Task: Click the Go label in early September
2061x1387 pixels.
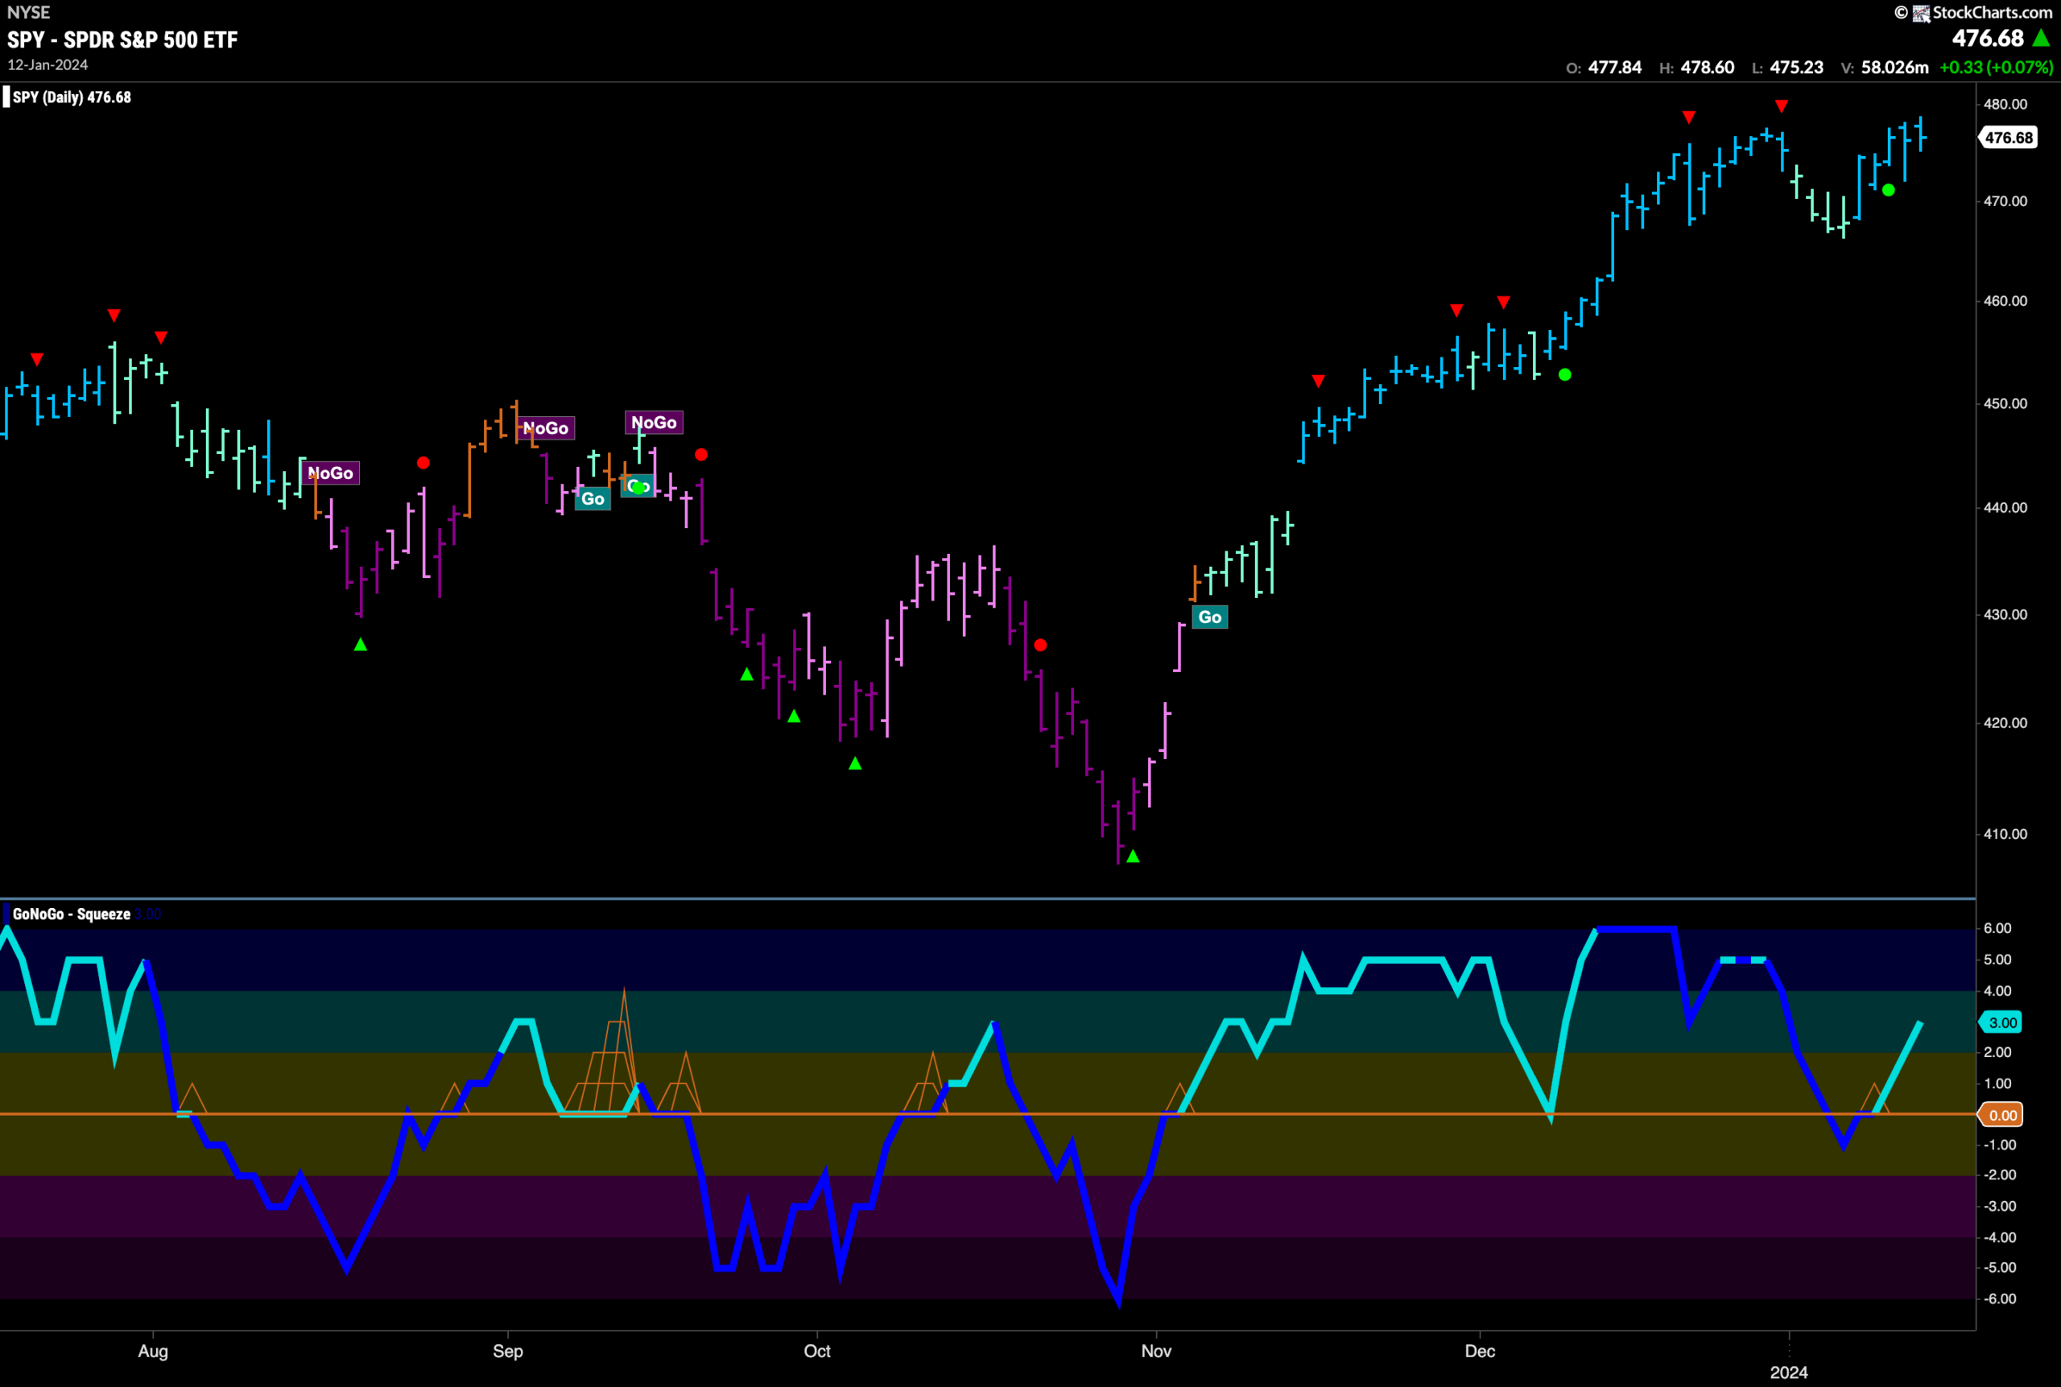Action: point(593,499)
